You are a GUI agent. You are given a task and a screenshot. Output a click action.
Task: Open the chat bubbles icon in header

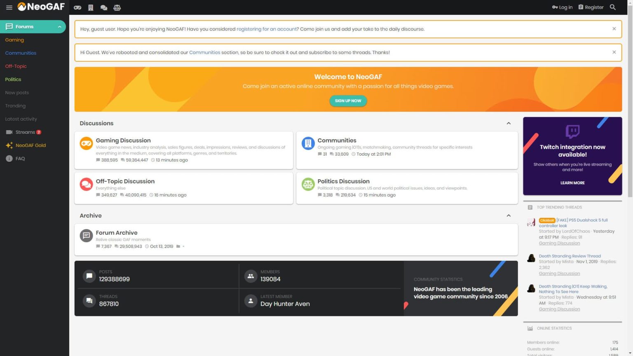[x=104, y=7]
